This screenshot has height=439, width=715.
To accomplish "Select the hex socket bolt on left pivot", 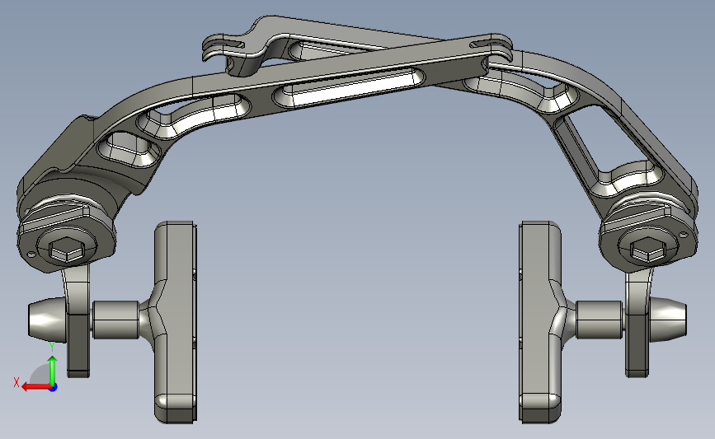I will coord(66,250).
